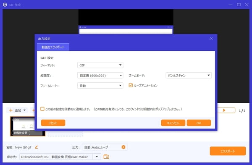Expand the 追加 dropdown arrow
Screen dimensions: 252x165
click(x=25, y=110)
